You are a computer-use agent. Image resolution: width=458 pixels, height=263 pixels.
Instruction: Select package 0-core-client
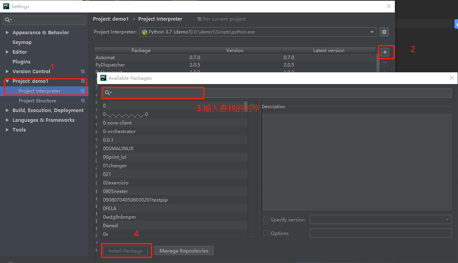[x=175, y=123]
